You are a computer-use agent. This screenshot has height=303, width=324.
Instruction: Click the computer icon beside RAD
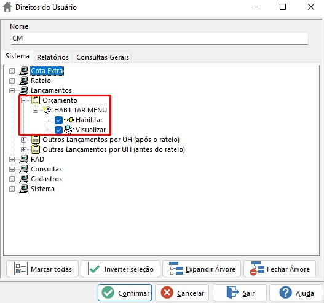coord(24,159)
